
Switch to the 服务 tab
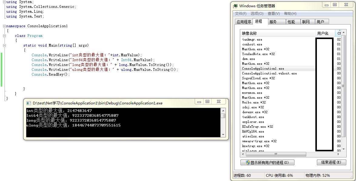click(x=277, y=22)
